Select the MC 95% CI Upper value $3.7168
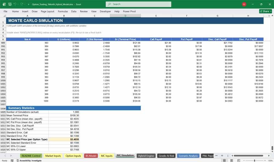The width and height of the screenshot is (274, 162). click(x=64, y=150)
